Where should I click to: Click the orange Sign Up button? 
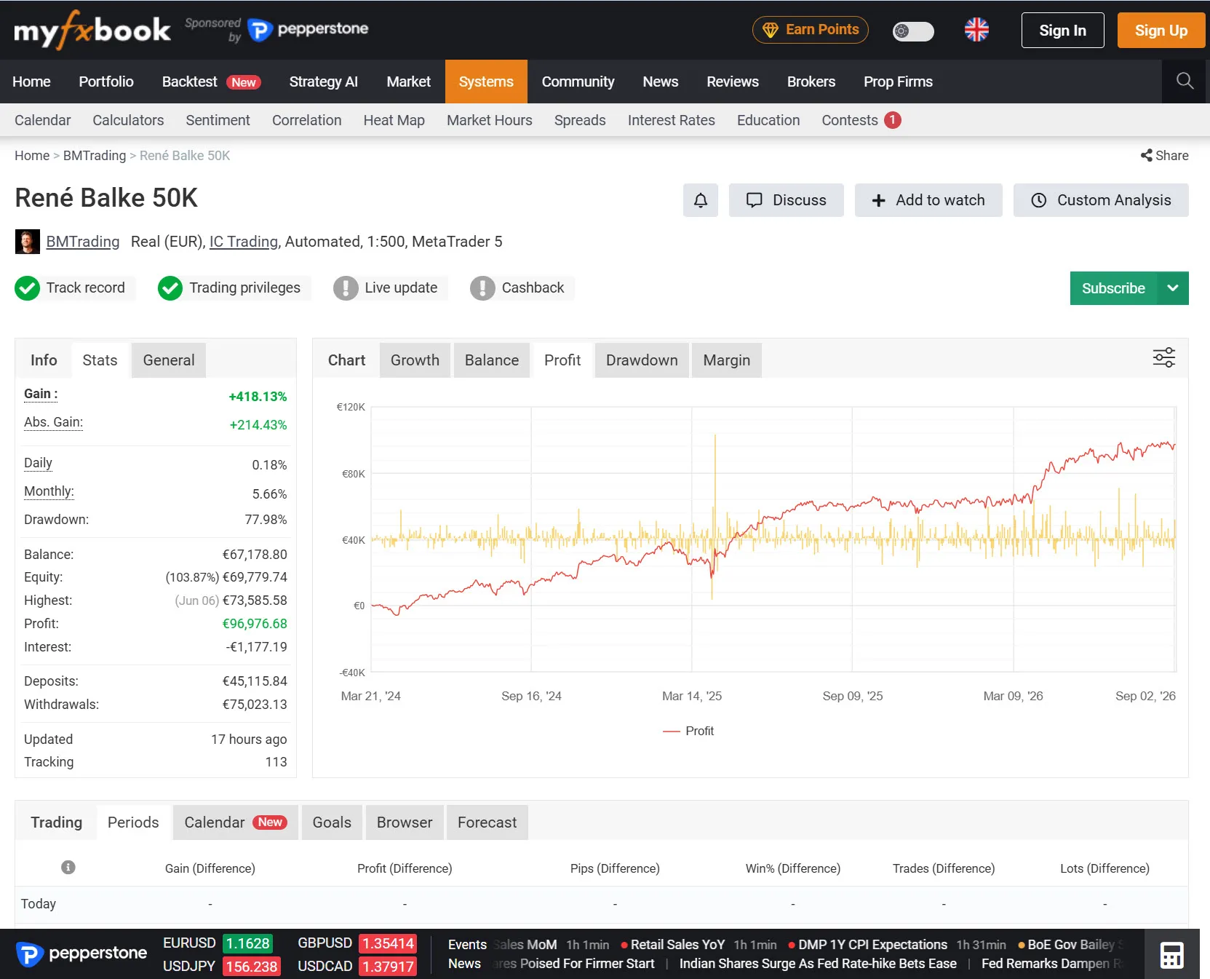[1161, 30]
